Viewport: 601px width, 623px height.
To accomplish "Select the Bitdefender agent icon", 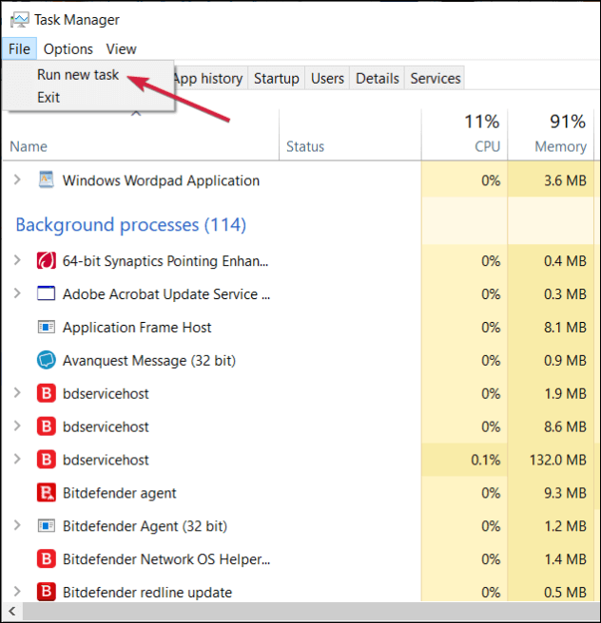I will pyautogui.click(x=46, y=493).
